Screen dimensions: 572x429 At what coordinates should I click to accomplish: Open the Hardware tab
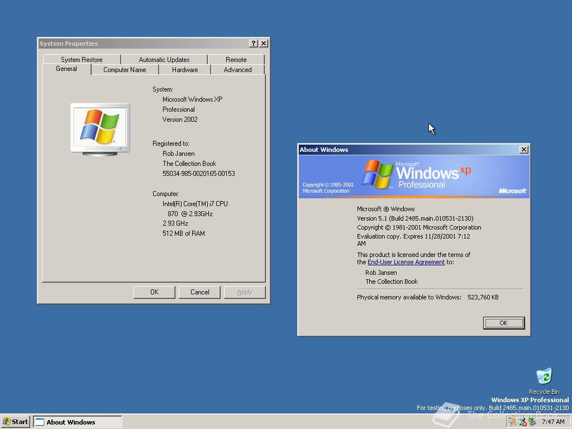click(185, 70)
